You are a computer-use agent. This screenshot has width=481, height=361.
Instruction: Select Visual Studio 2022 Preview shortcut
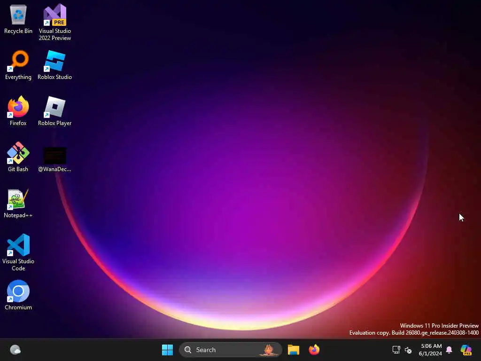coord(55,22)
